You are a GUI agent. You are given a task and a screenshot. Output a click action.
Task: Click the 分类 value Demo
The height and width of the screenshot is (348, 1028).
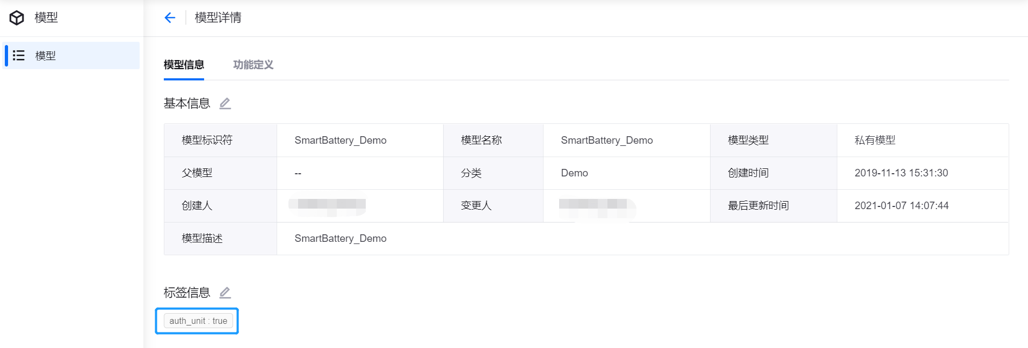pyautogui.click(x=574, y=173)
